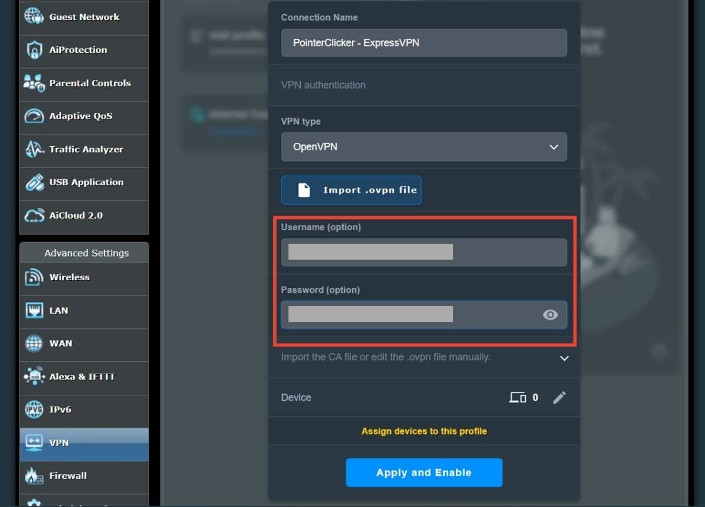Expand the Import the CA file section

565,358
